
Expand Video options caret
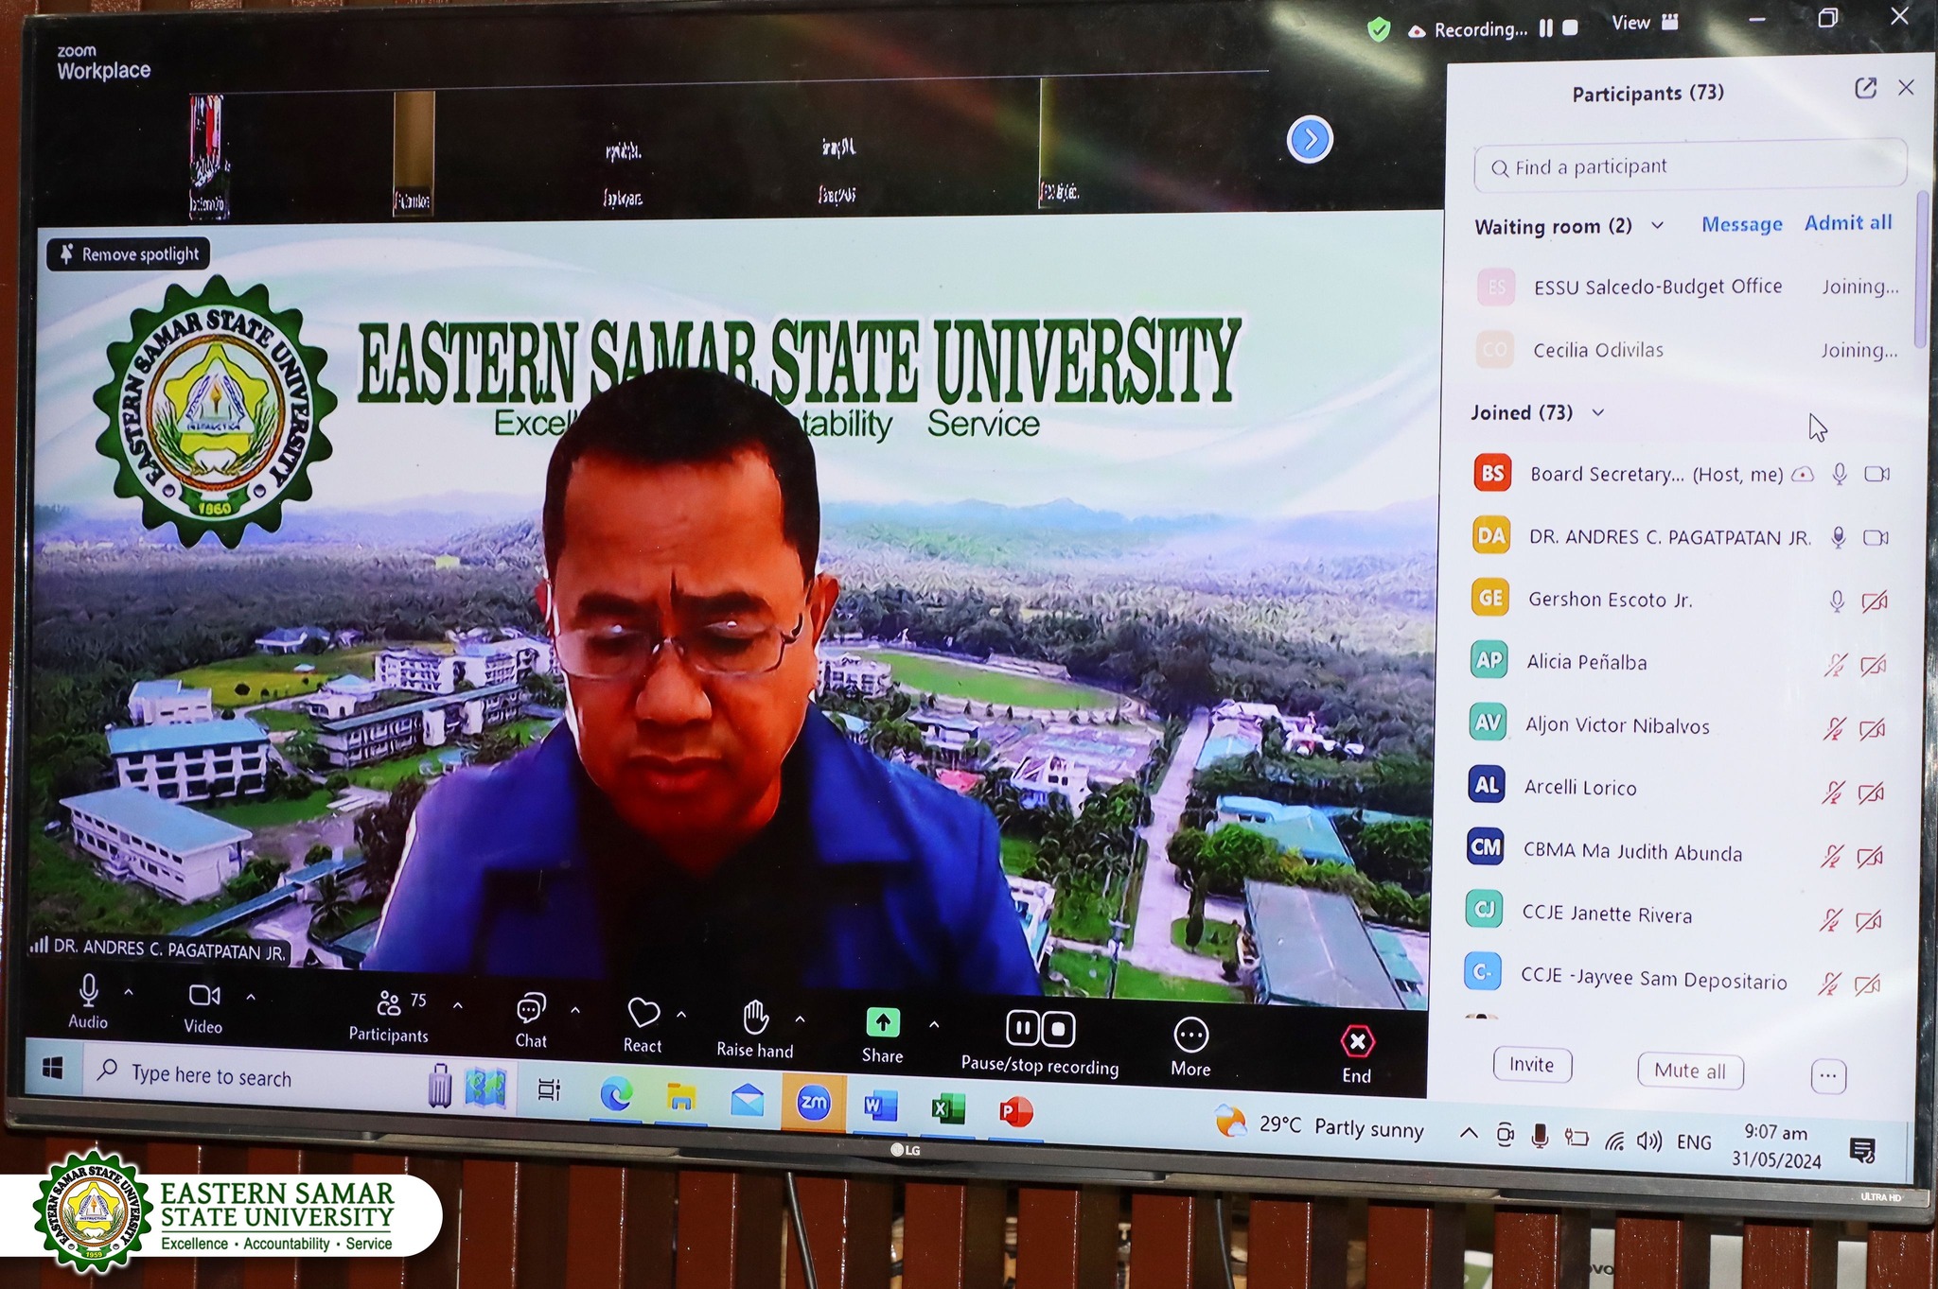[251, 997]
